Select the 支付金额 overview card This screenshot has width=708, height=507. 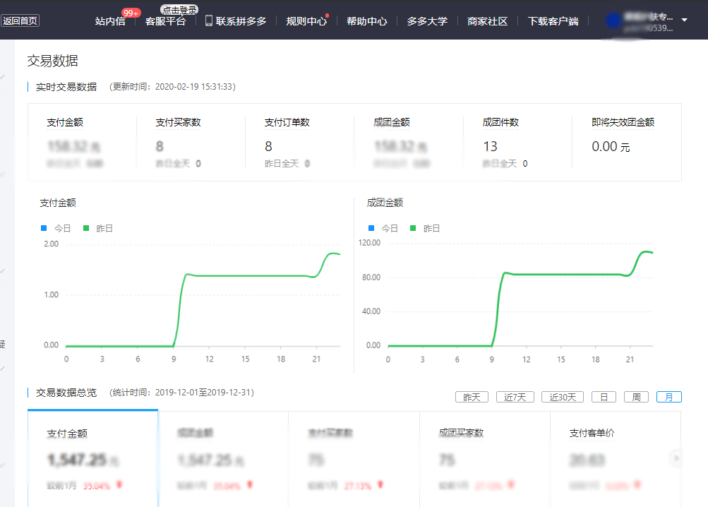[92, 458]
